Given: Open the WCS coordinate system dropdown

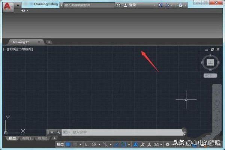Looking at the screenshot, I should pos(208,75).
